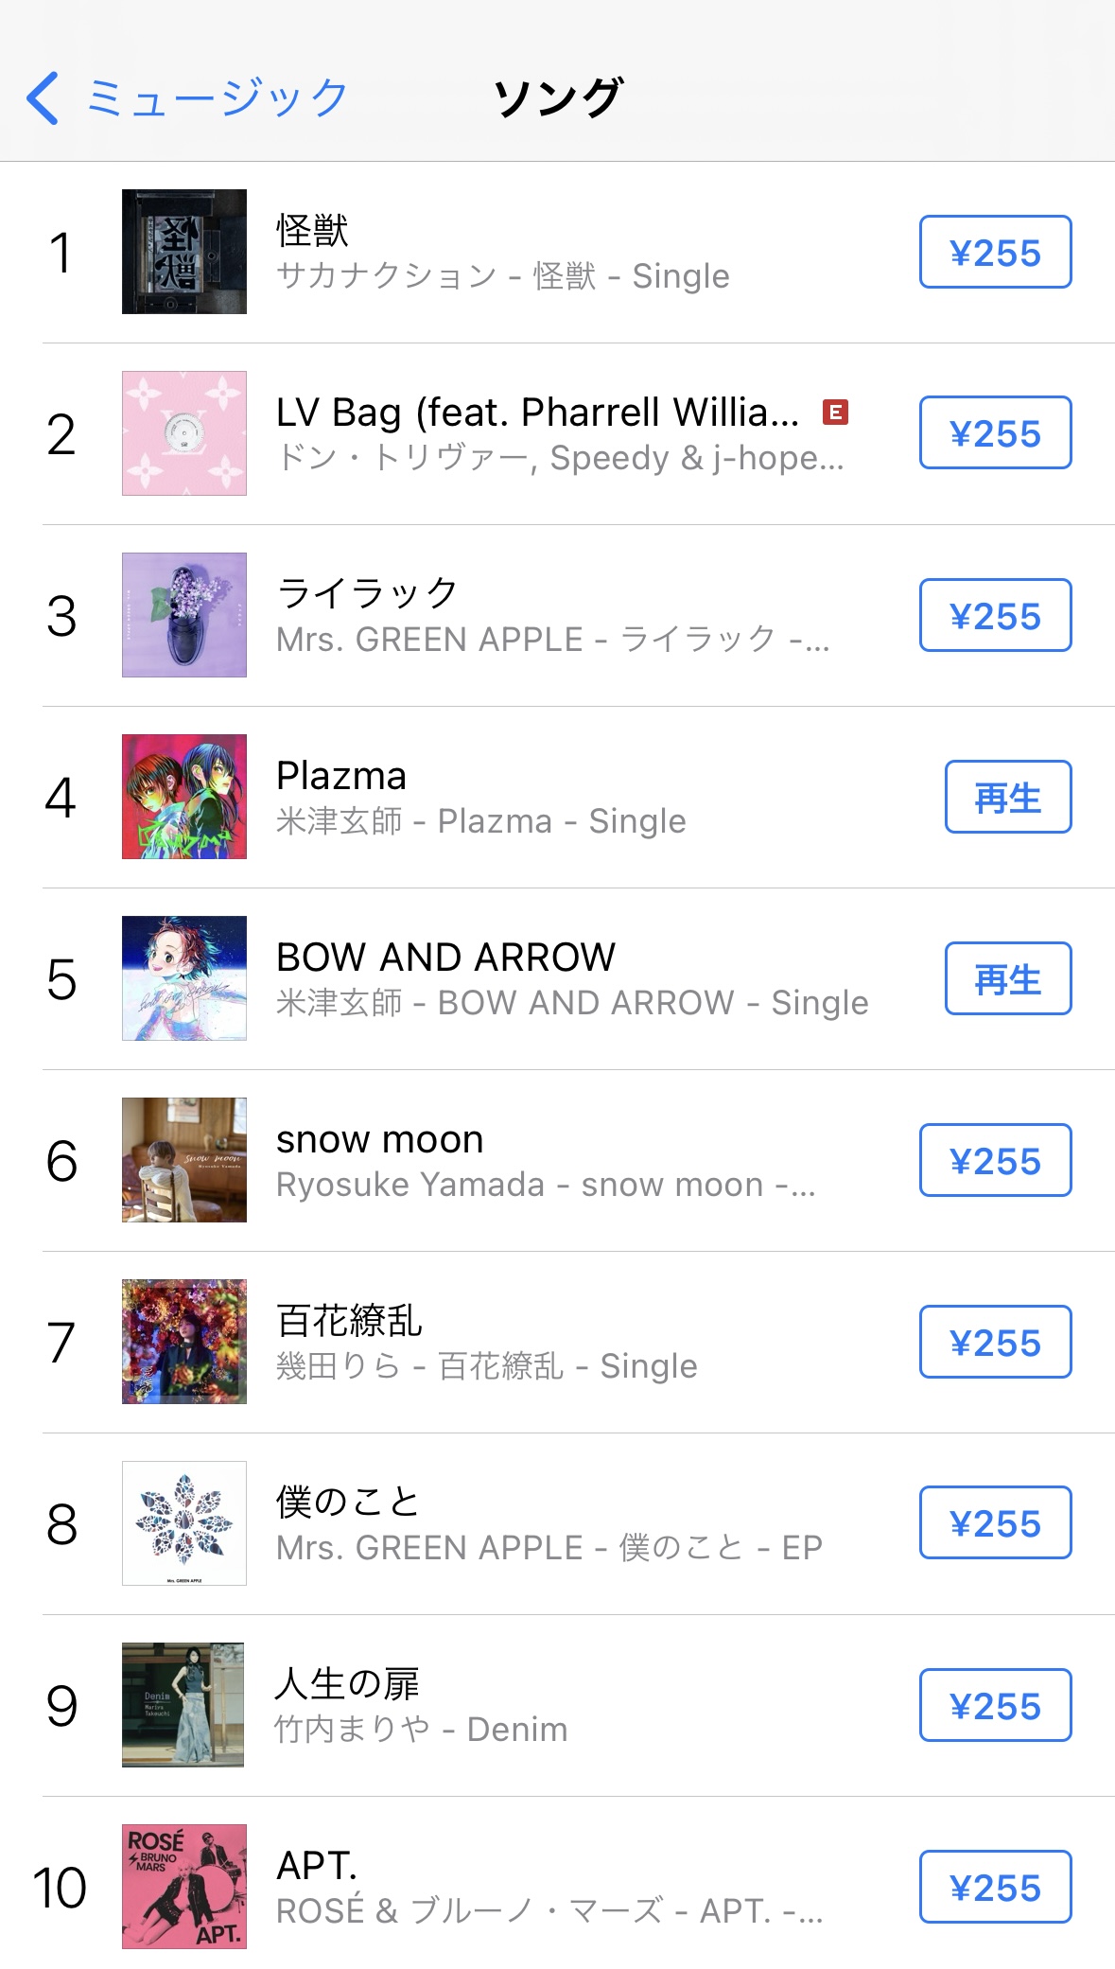Purchase APT. using ¥255 button
Image resolution: width=1115 pixels, height=1969 pixels.
[995, 1888]
